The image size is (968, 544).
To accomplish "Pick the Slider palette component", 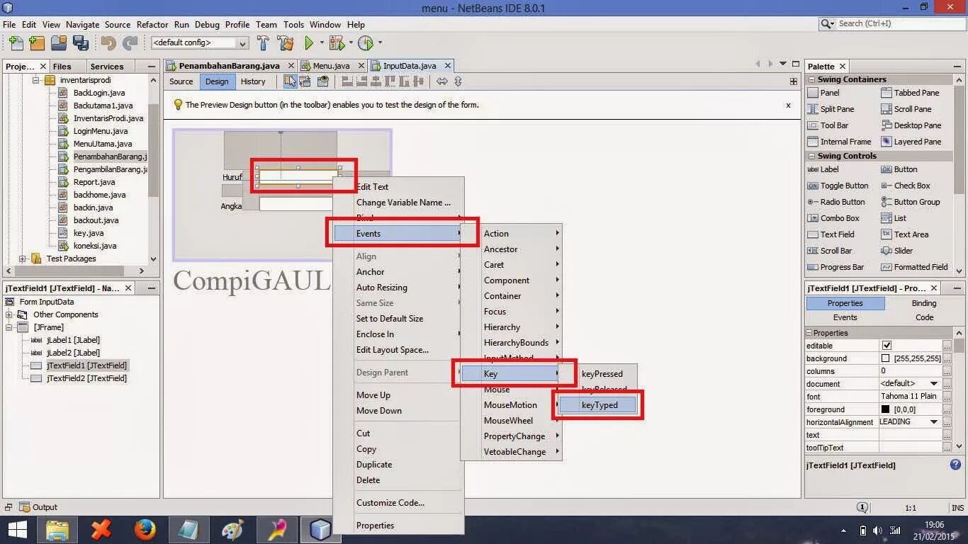I will [897, 251].
